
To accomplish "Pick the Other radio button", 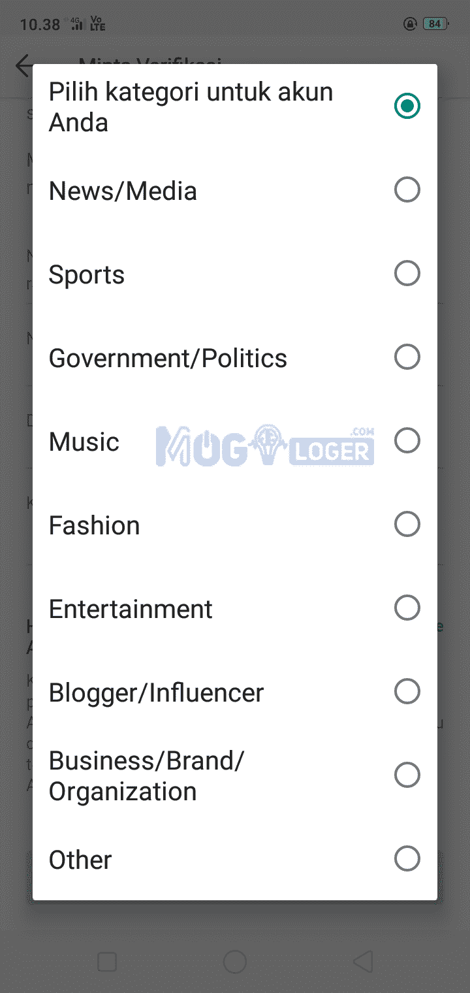I will pos(407,859).
